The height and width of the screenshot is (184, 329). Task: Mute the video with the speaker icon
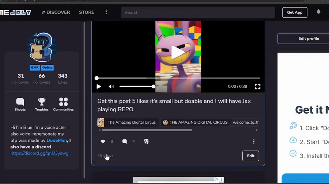pos(111,87)
